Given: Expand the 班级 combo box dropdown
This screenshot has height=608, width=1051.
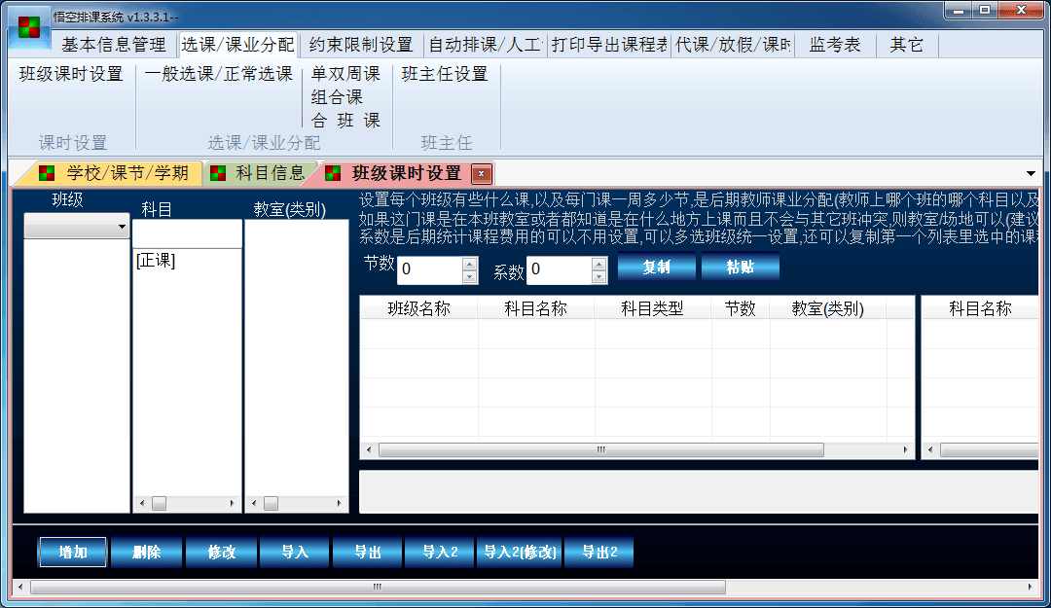Looking at the screenshot, I should [x=122, y=227].
